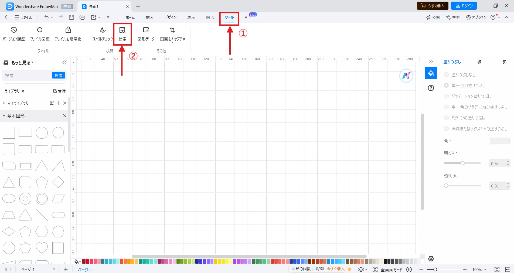
Task: Open the 線 tab in right panel
Action: click(x=479, y=62)
